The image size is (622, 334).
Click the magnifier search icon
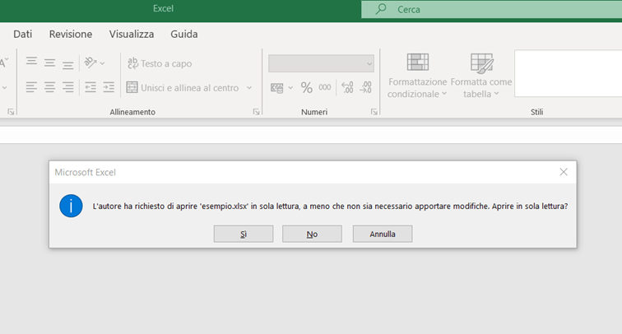[x=381, y=9]
